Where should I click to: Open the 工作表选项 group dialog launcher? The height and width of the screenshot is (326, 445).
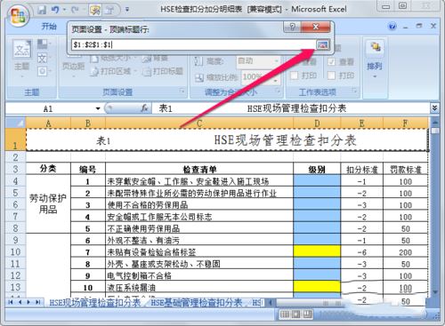(x=354, y=91)
